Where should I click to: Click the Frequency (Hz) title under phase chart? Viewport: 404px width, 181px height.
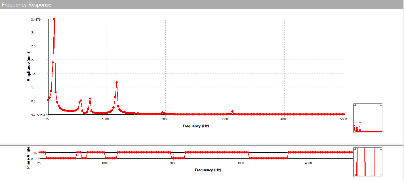208,170
